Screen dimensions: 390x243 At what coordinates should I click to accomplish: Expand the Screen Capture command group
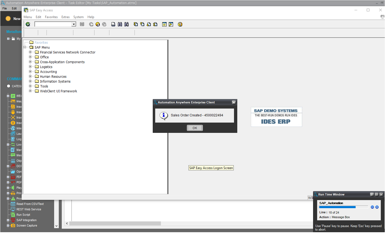click(8, 225)
